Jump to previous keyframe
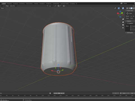Viewport: 135px width, 101px height. pos(56,93)
